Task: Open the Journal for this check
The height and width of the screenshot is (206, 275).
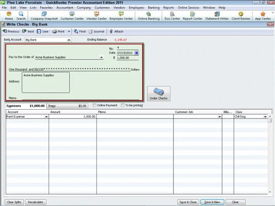Action: [96, 31]
